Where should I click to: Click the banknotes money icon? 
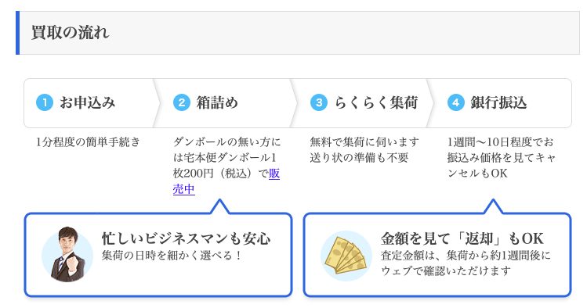point(346,256)
